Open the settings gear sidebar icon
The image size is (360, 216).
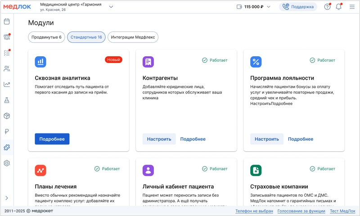click(7, 163)
